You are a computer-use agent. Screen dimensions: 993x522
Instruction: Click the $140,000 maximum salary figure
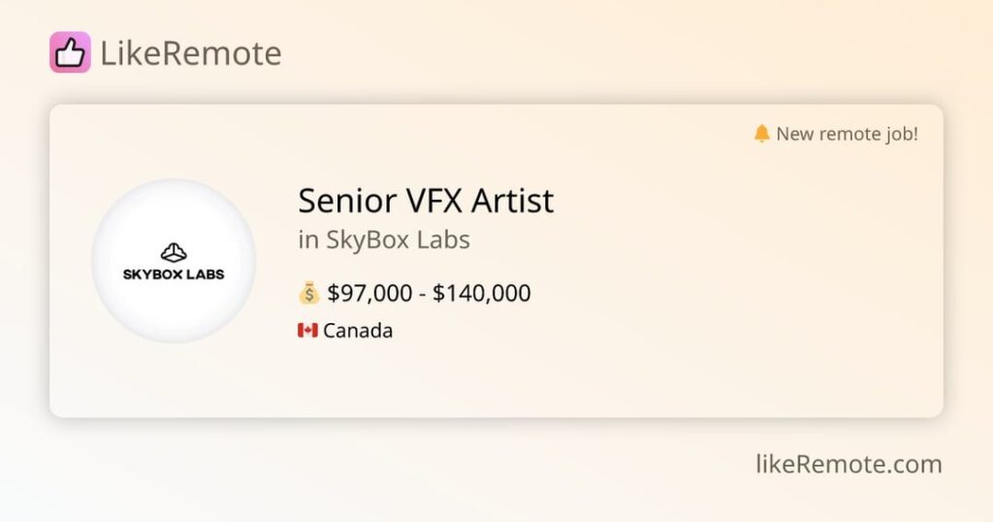[x=481, y=293]
